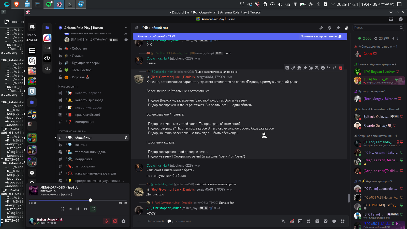Toggle microphone mute in user panel

[x=106, y=221]
